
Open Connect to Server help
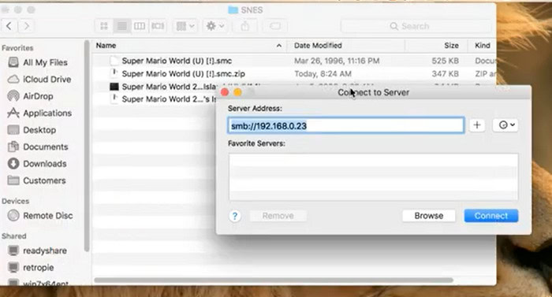click(235, 216)
